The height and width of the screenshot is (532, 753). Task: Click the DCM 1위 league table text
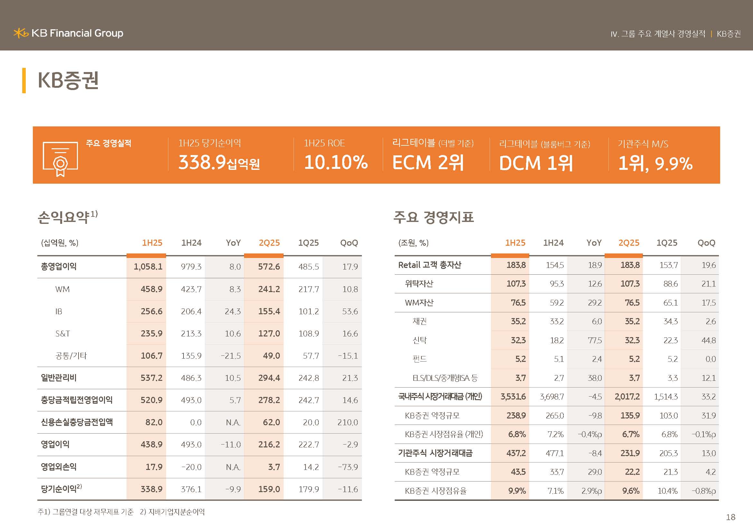tap(536, 163)
